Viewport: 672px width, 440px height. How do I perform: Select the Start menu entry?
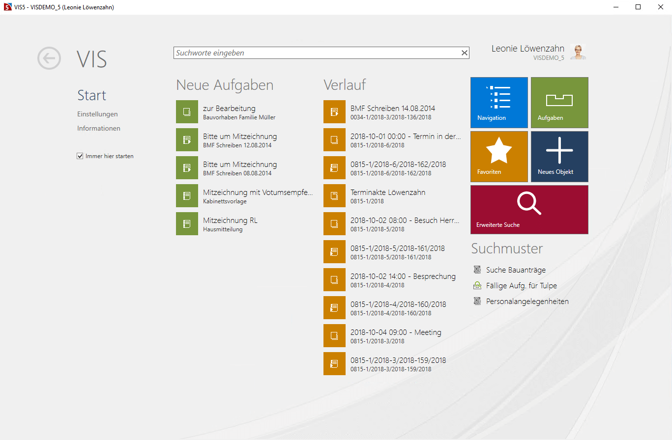[x=92, y=95]
